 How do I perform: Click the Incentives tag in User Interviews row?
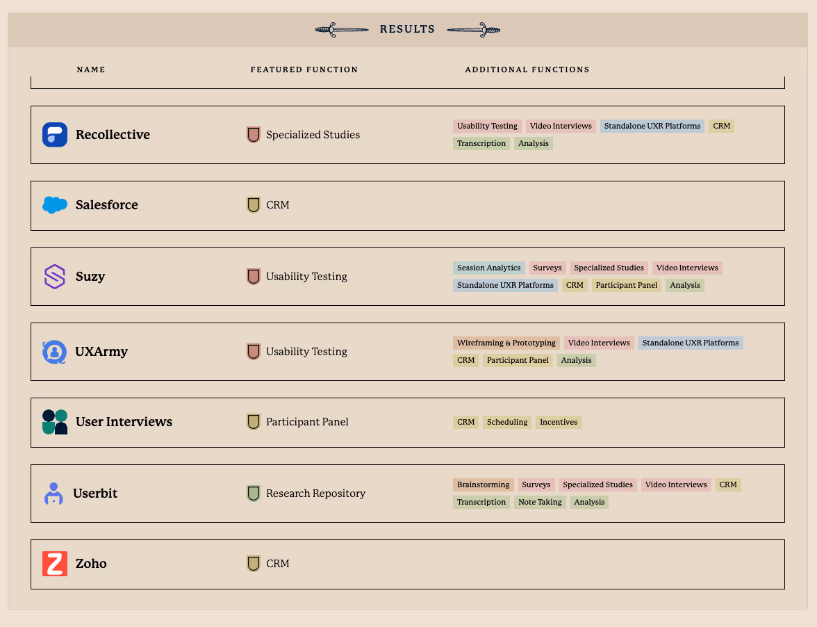click(559, 422)
